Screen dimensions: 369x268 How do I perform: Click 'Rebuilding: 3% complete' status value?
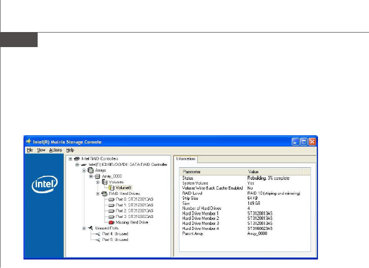(268, 178)
